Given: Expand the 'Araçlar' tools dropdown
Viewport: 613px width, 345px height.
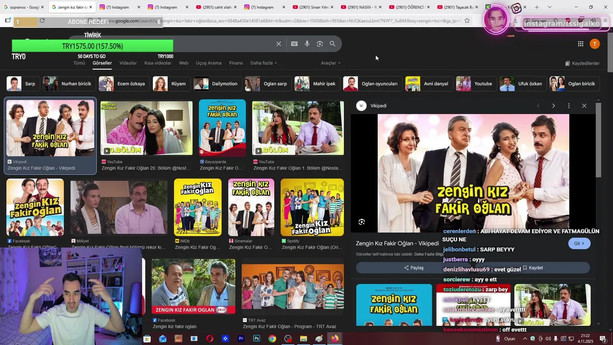Looking at the screenshot, I should [331, 63].
